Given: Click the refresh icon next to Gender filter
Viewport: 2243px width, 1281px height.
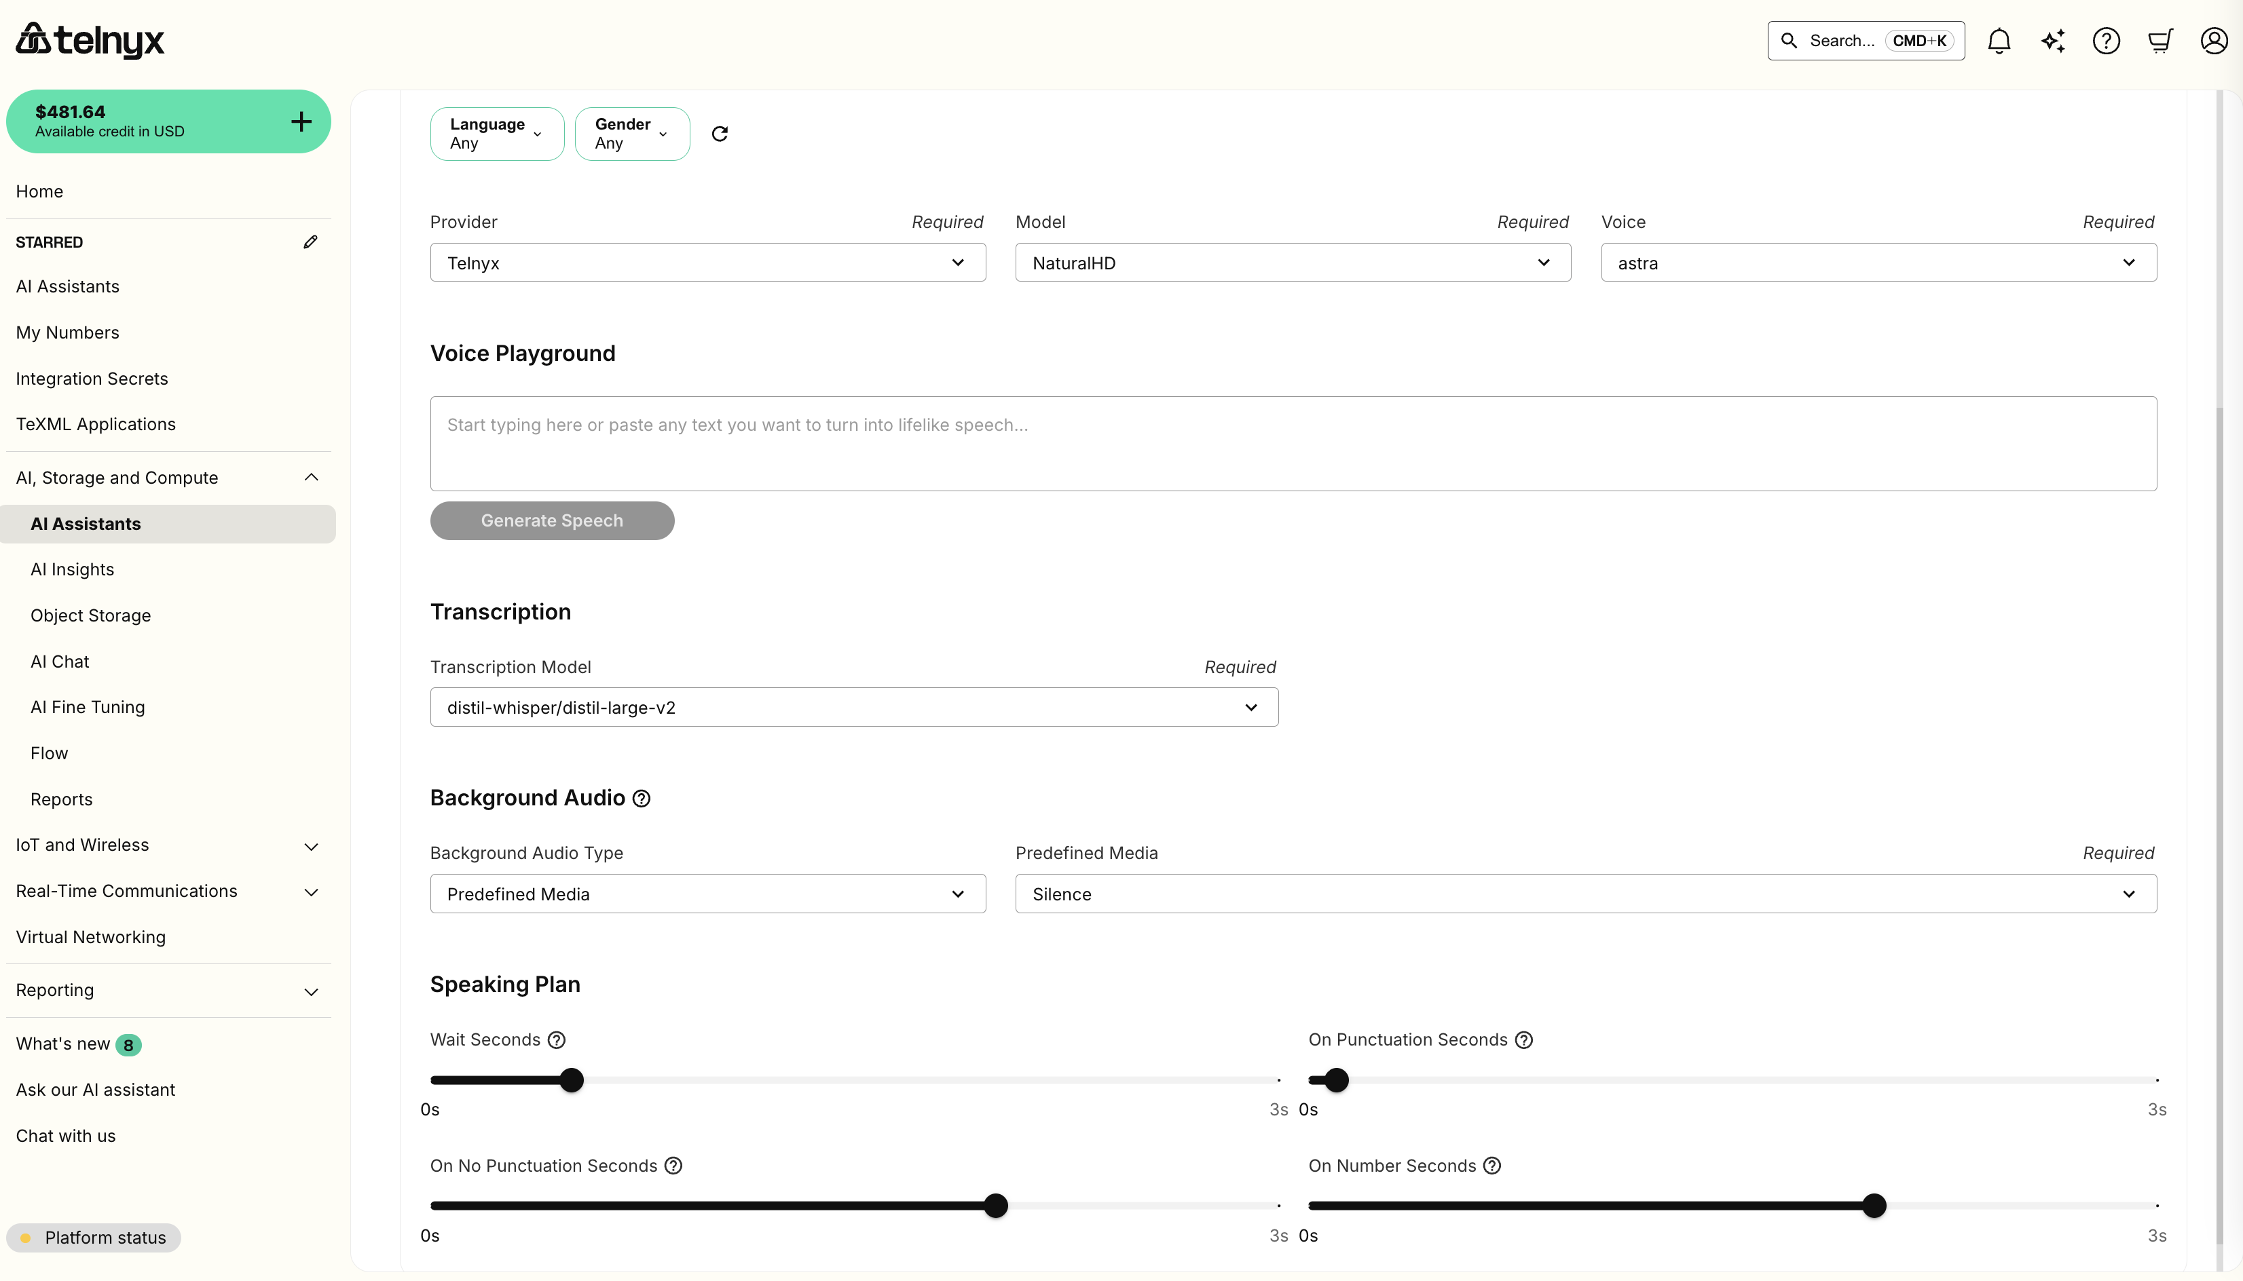Looking at the screenshot, I should pos(720,134).
